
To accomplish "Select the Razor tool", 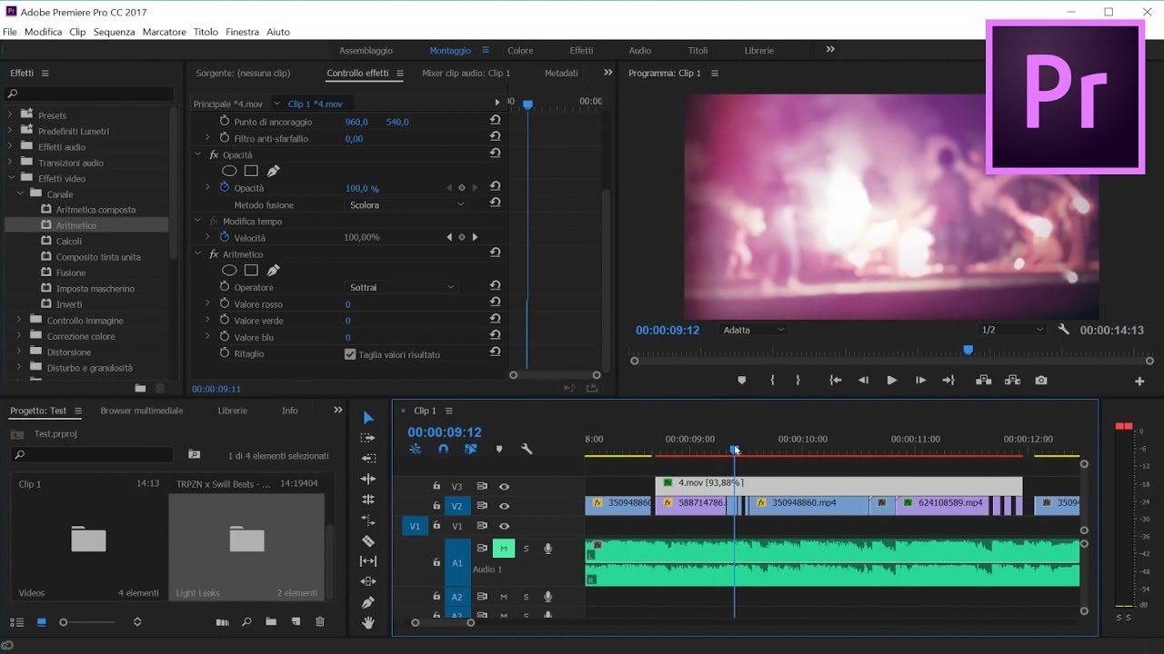I will pos(368,540).
